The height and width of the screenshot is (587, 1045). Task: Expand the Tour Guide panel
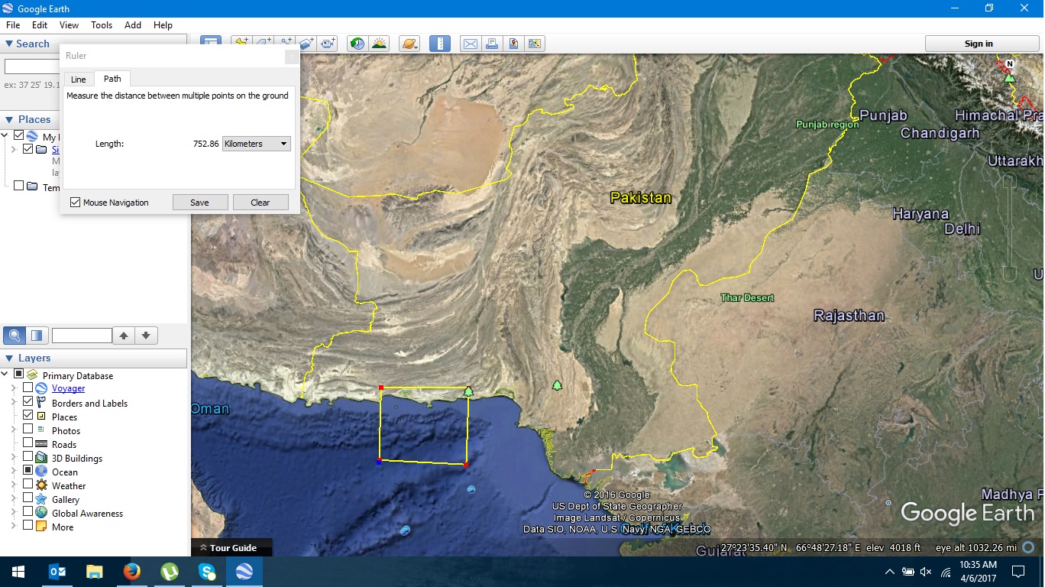(231, 548)
